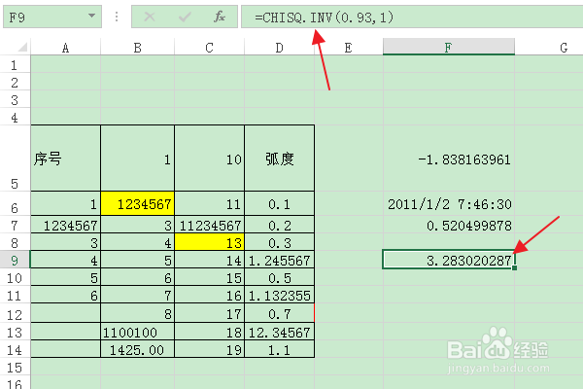Click cell with 1100100
Image resolution: width=583 pixels, height=389 pixels.
tap(138, 332)
